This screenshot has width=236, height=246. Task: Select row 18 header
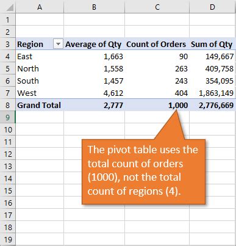8,227
